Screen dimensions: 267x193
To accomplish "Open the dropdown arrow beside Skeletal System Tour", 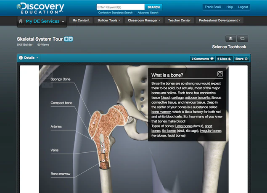I will click(x=71, y=39).
